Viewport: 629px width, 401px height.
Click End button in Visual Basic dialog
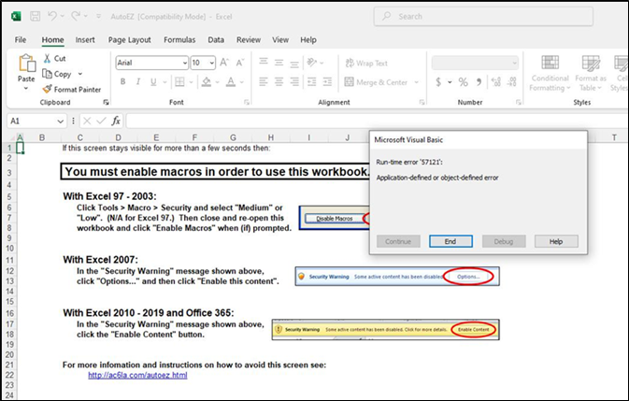450,241
